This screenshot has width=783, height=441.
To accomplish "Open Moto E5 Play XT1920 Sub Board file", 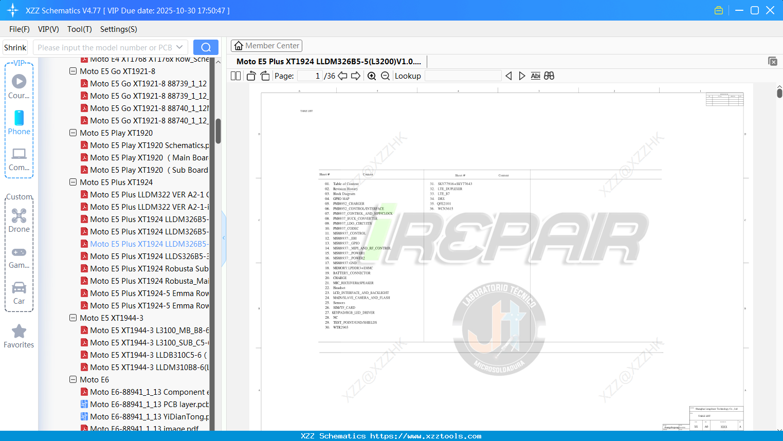I will click(145, 170).
